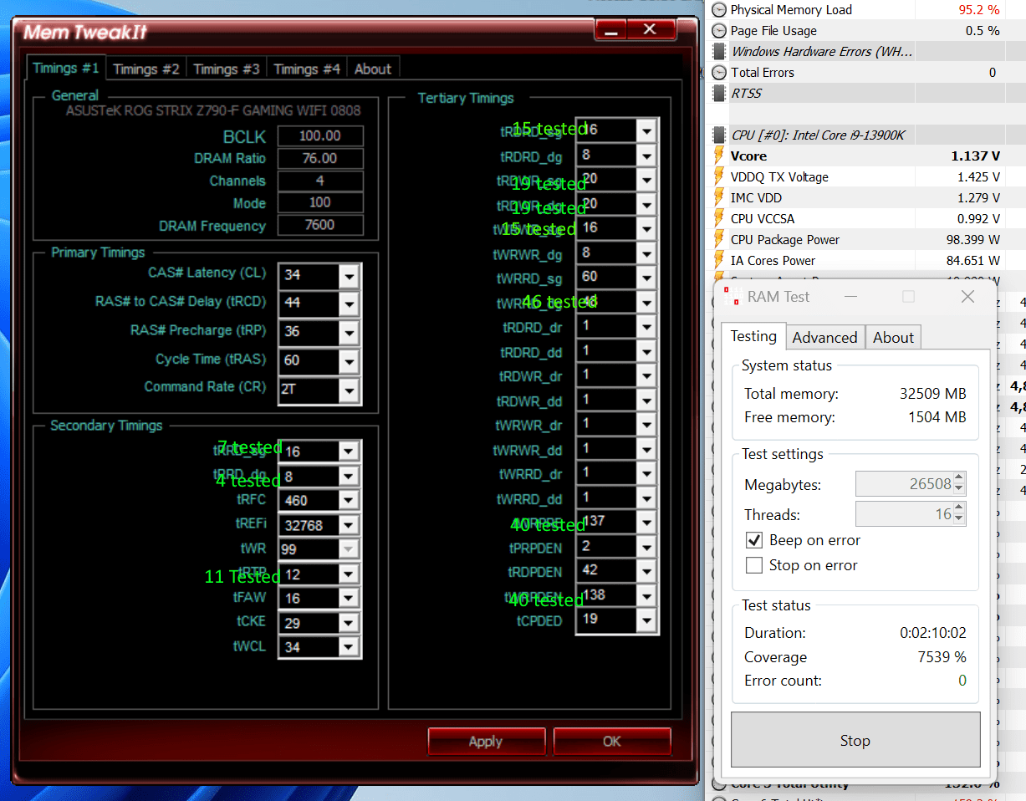This screenshot has width=1026, height=801.
Task: Open the RAS# Precharge (tRP) dropdown
Action: (350, 332)
